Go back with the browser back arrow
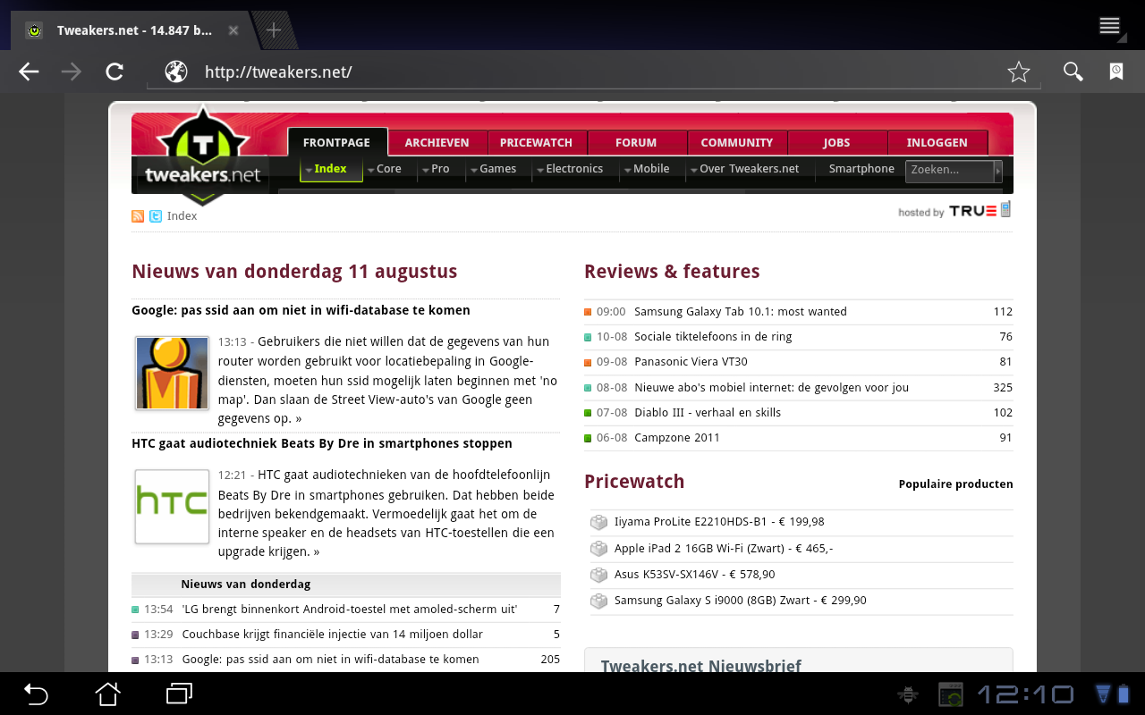 (29, 71)
